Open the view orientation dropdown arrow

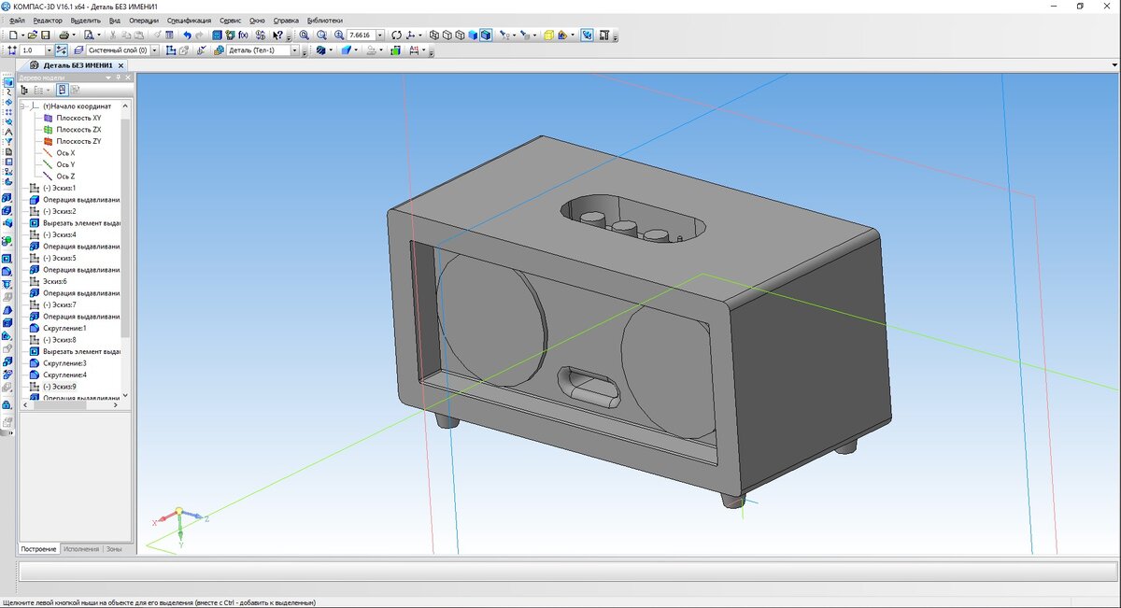click(x=421, y=35)
